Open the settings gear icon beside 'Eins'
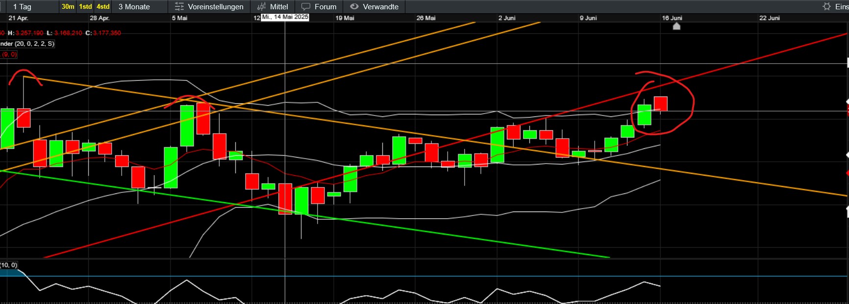The height and width of the screenshot is (304, 849). coord(827,7)
